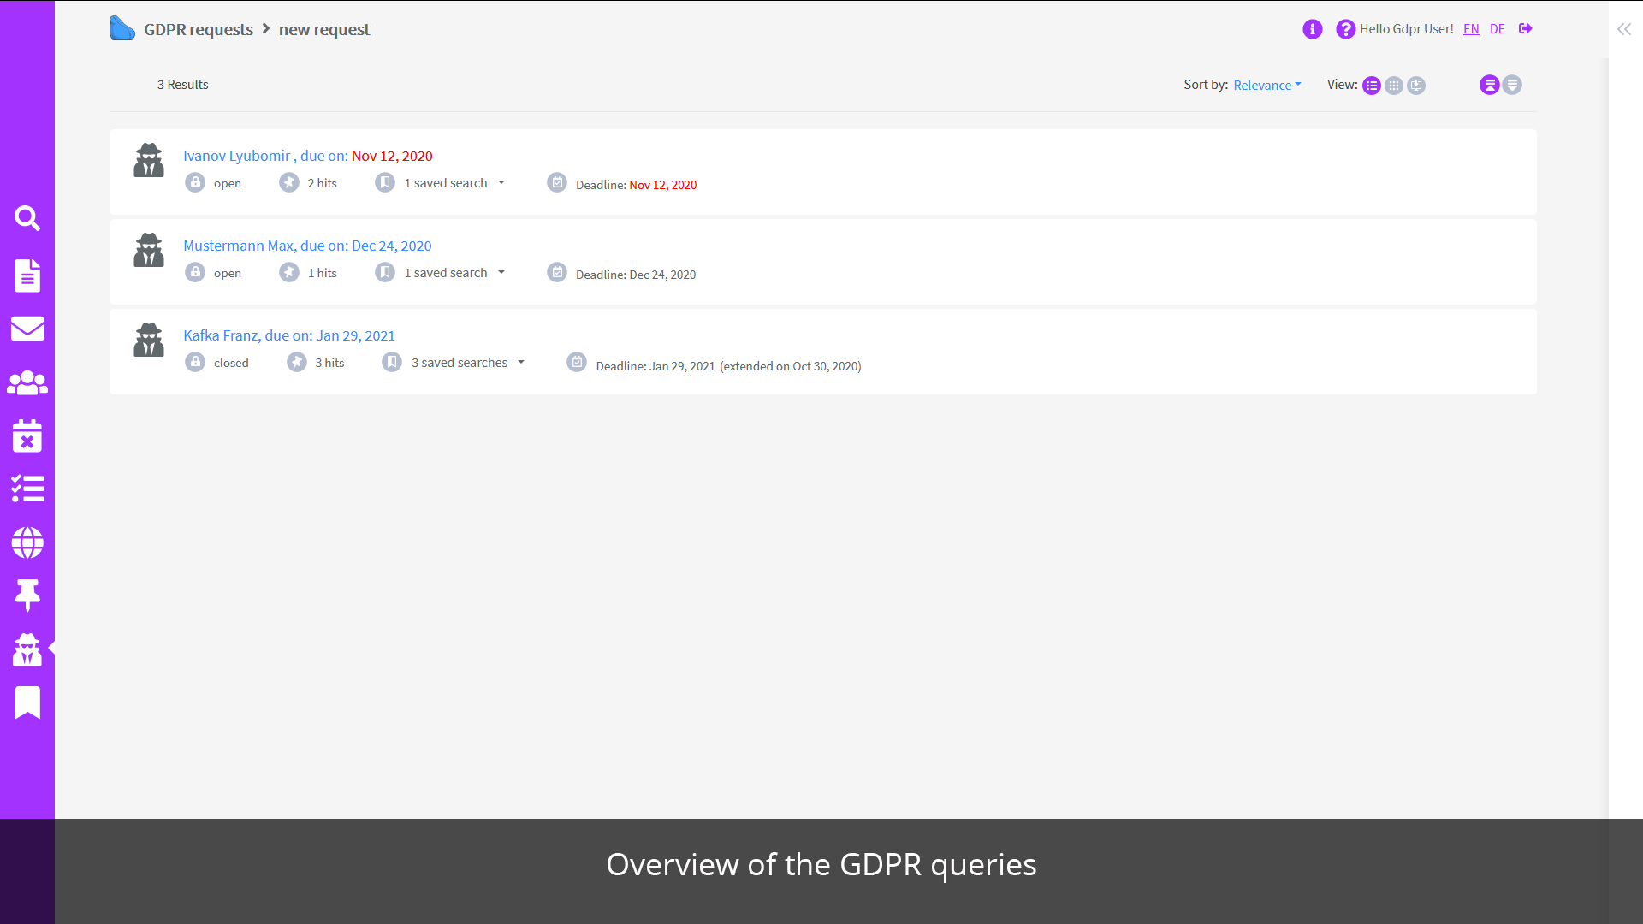Click the calendar icon by Nov 12 deadline

coord(557,182)
